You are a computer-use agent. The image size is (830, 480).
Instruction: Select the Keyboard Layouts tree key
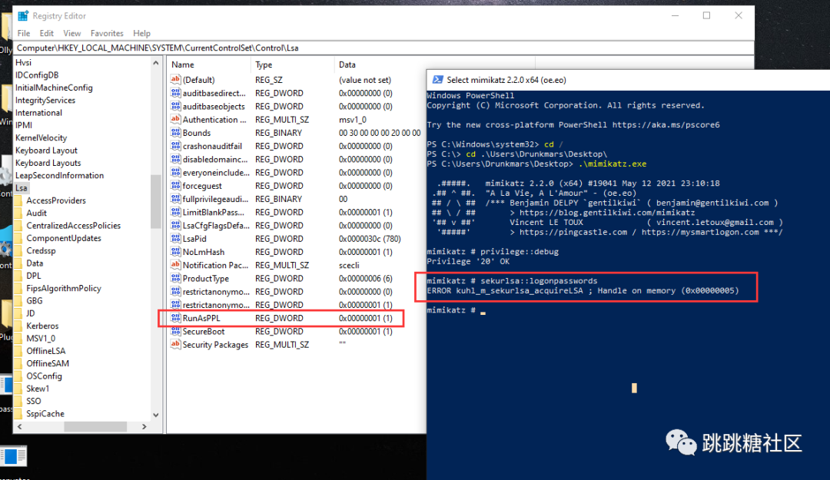[48, 163]
